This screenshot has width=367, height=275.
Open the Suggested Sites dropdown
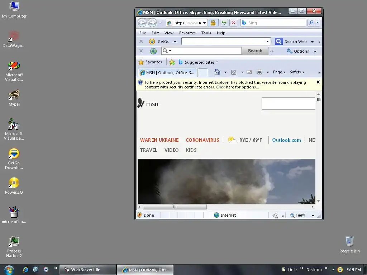click(217, 62)
